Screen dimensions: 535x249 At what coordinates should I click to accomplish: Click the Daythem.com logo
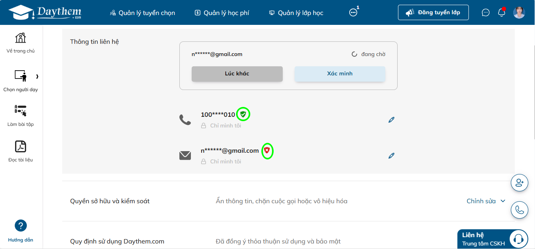[45, 13]
